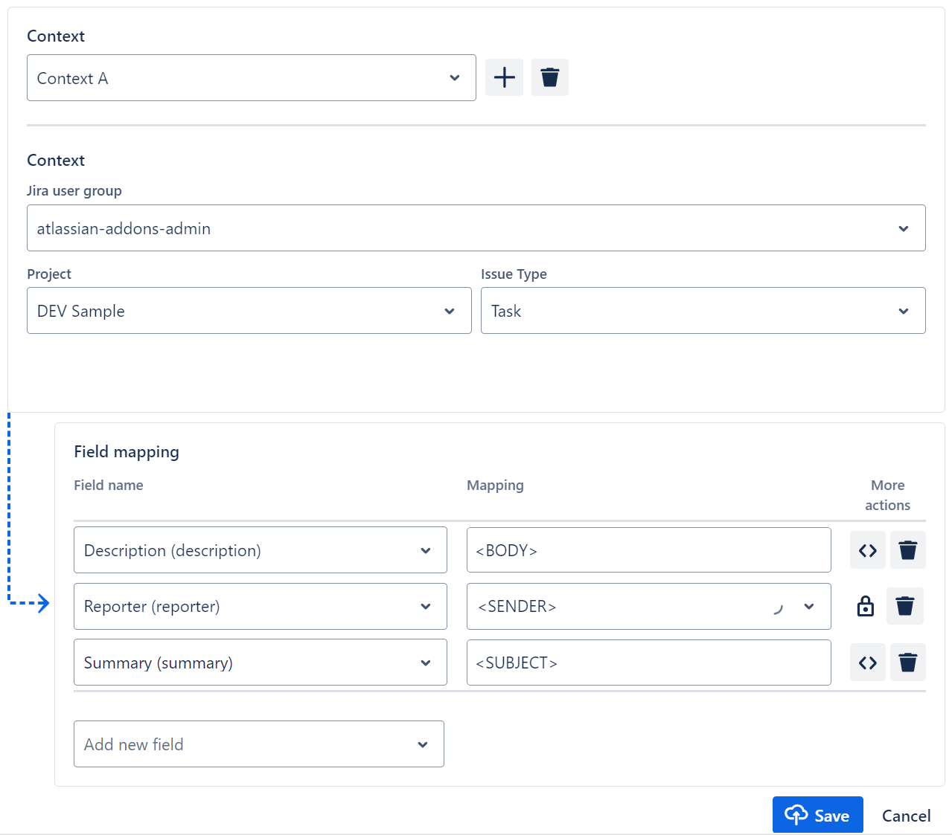Expand the Jira user group dropdown
The height and width of the screenshot is (835, 952).
pos(476,228)
